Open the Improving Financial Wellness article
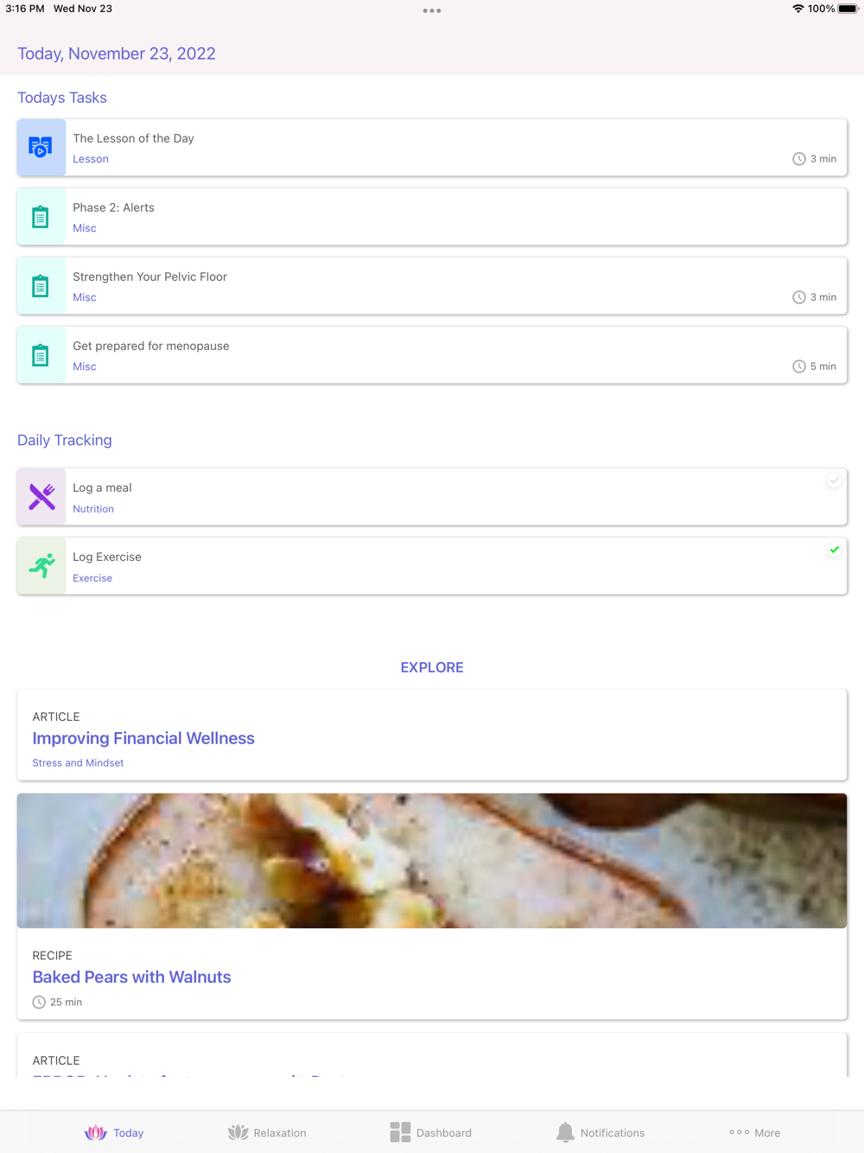864x1153 pixels. pos(143,738)
